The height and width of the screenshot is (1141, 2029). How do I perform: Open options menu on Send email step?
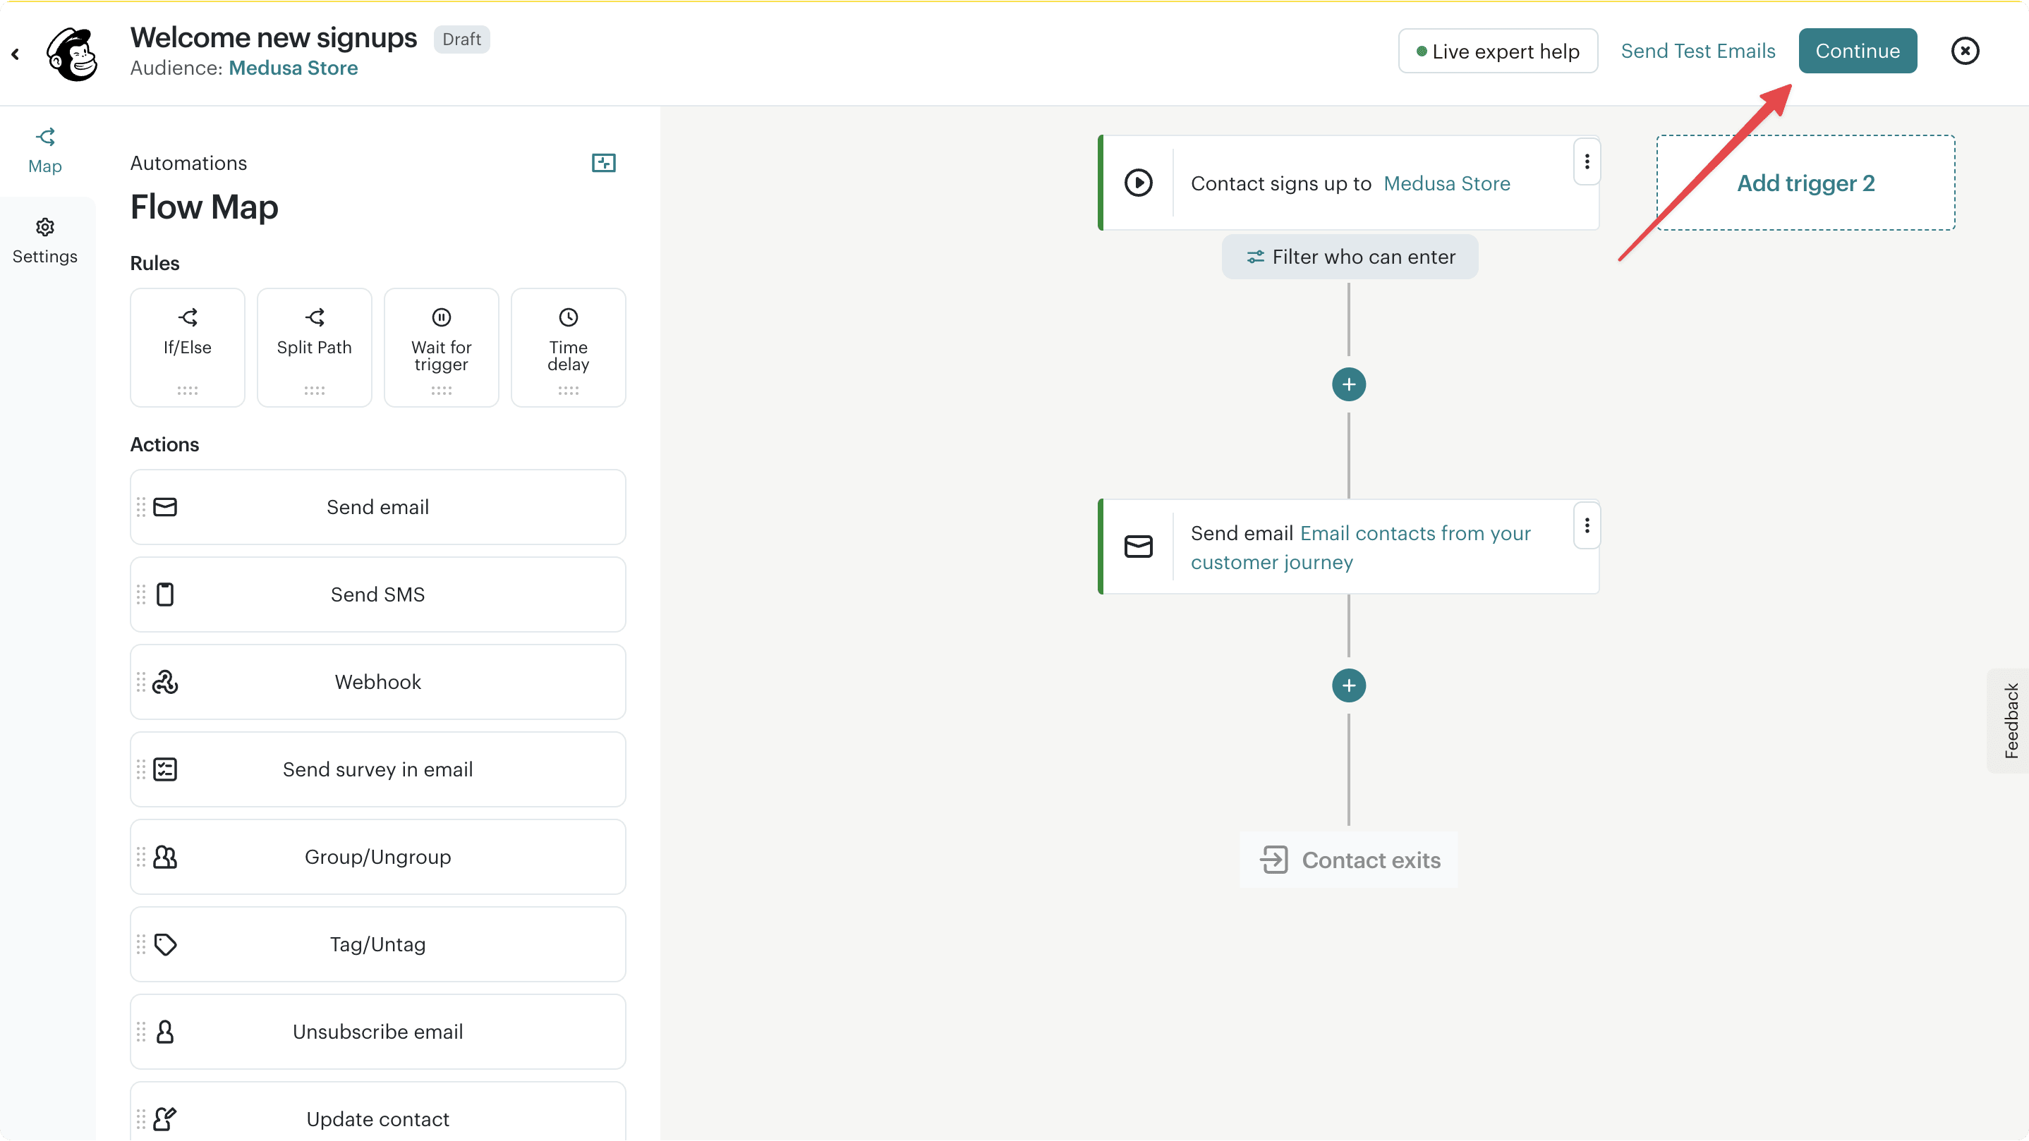(1587, 525)
